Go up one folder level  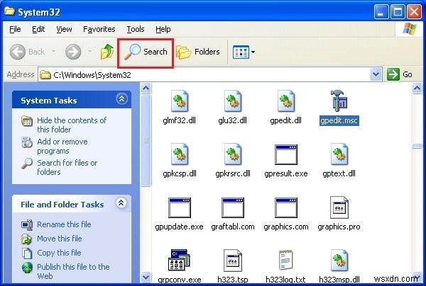point(107,52)
